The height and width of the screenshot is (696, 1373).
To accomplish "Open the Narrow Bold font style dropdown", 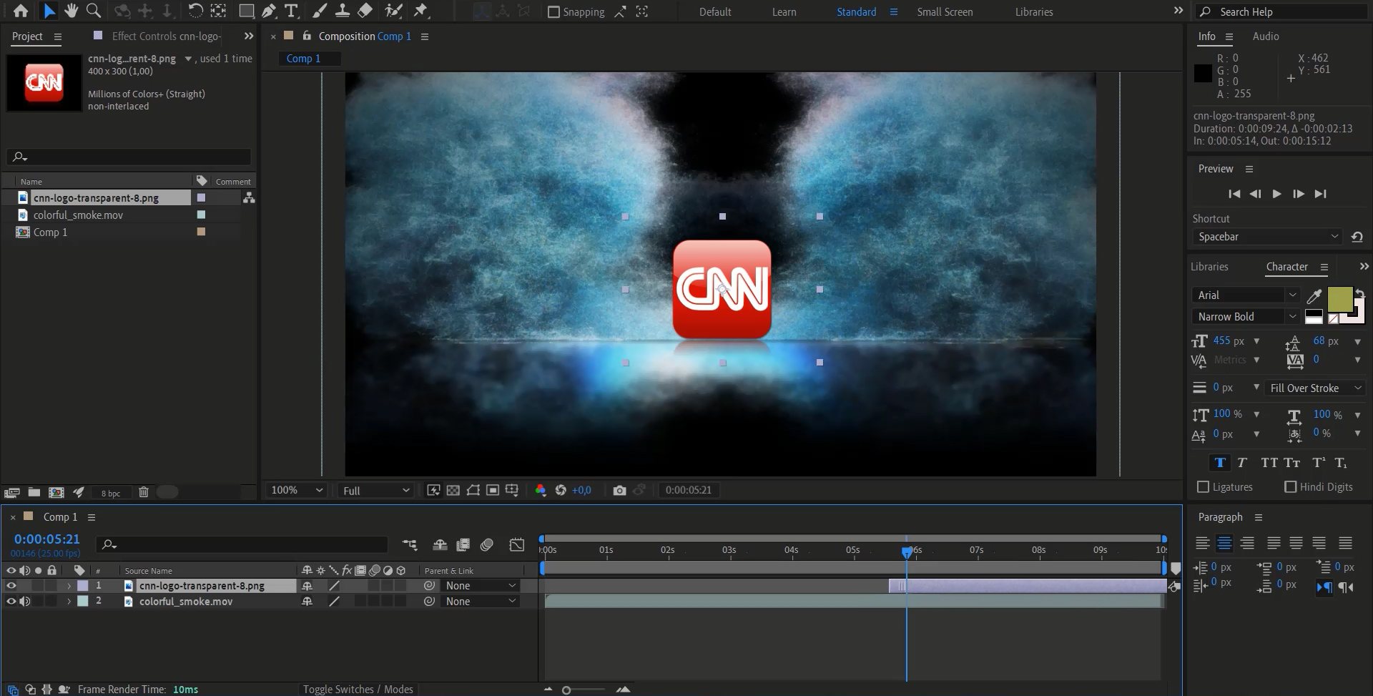I will [1246, 317].
